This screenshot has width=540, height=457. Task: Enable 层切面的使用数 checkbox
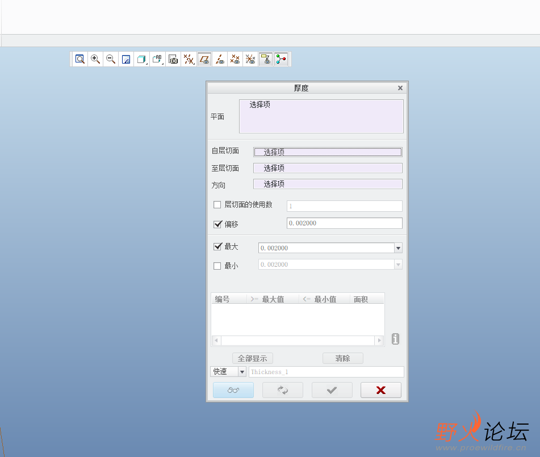point(217,205)
